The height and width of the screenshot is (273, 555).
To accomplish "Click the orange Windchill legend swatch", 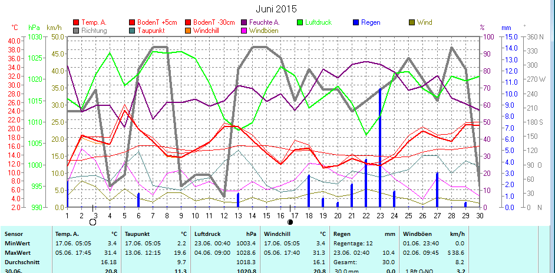I will coord(188,31).
